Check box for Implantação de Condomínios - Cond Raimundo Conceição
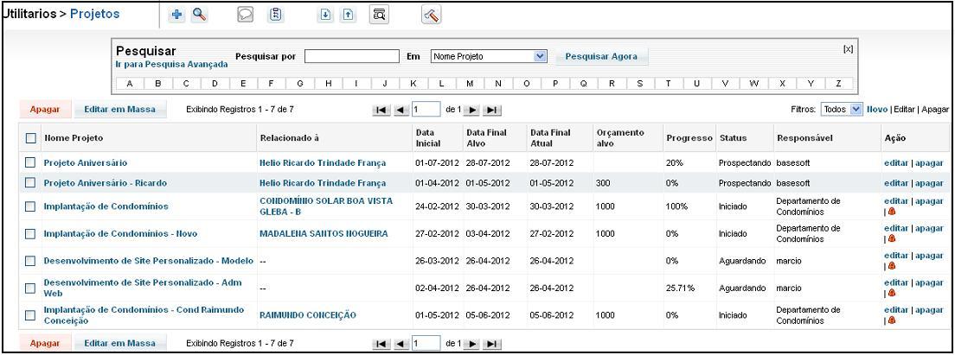 pyautogui.click(x=29, y=315)
